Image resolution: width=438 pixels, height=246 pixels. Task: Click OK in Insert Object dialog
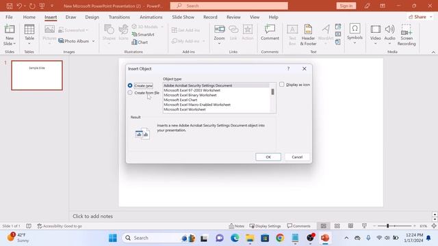click(268, 157)
